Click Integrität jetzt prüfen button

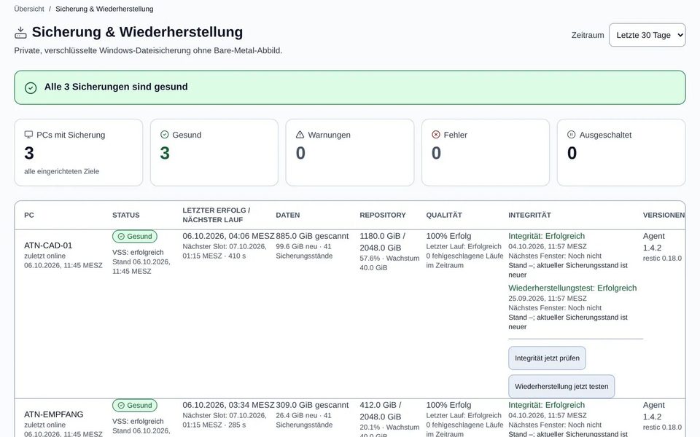click(x=547, y=358)
